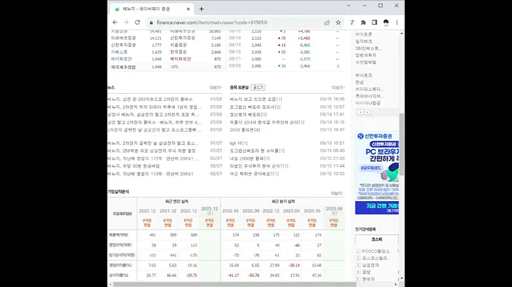This screenshot has width=512, height=287.
Task: Open discussion post dated 09/13 10:21
Action: (x=239, y=143)
